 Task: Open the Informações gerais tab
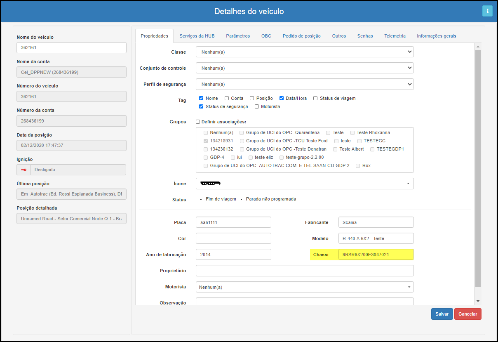click(x=437, y=36)
